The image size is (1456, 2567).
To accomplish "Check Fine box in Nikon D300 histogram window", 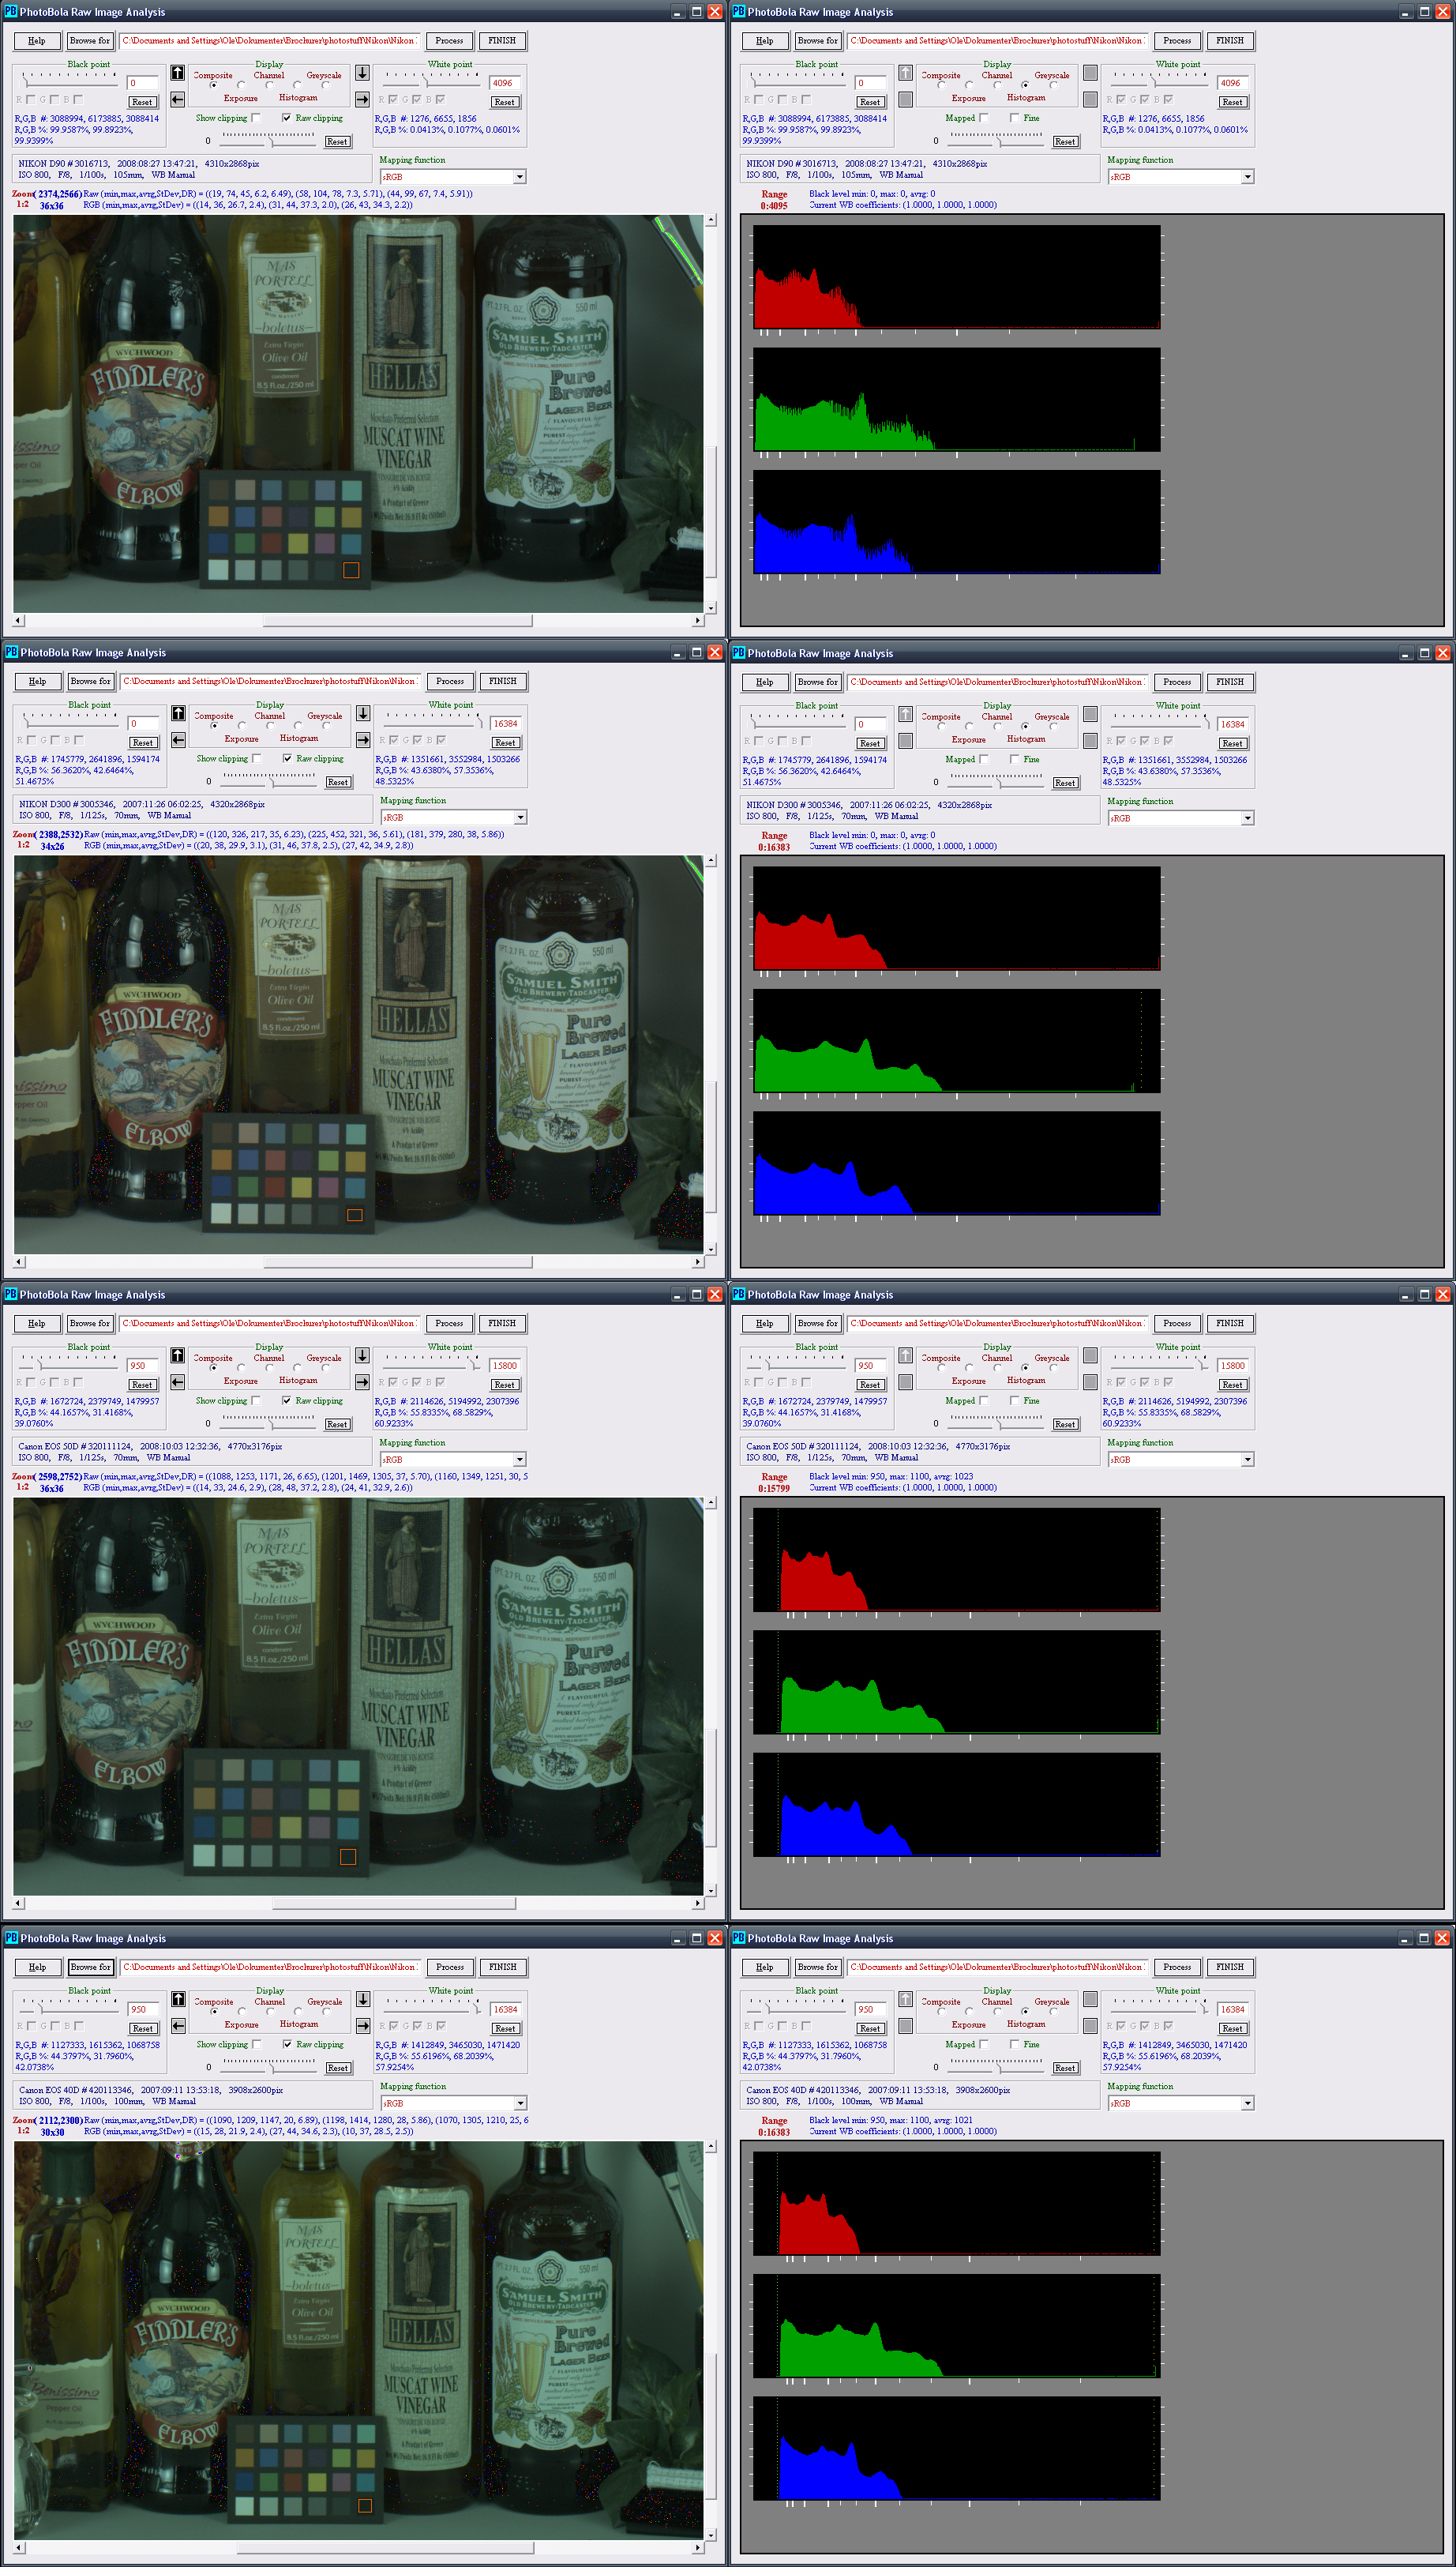I will 1015,760.
